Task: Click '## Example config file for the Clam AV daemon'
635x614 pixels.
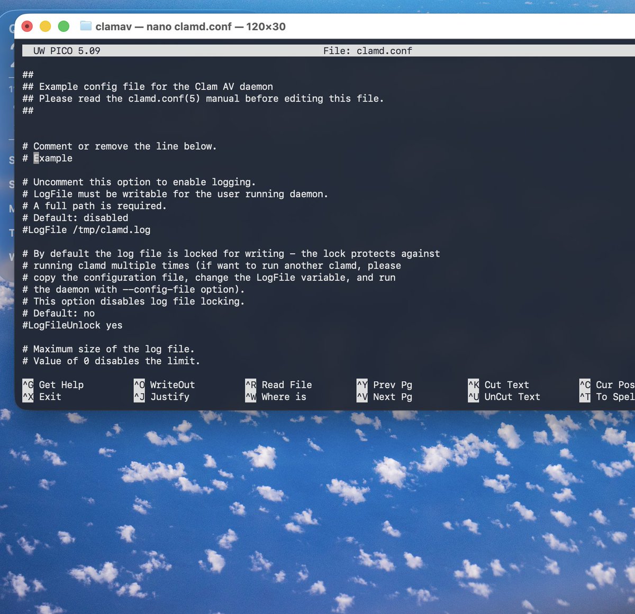Action: click(x=148, y=87)
